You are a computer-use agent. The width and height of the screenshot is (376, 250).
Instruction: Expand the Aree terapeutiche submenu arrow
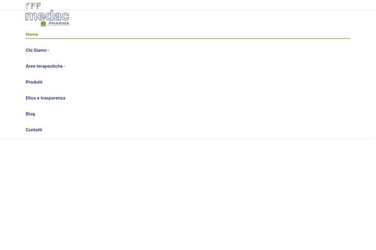64,67
